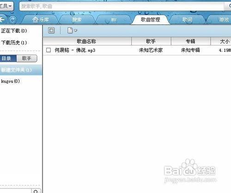
Task: Click 未知艺术家 artist cell
Action: tap(151, 50)
